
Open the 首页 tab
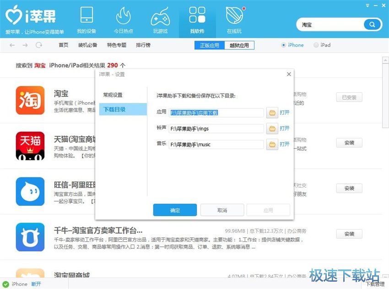point(64,45)
